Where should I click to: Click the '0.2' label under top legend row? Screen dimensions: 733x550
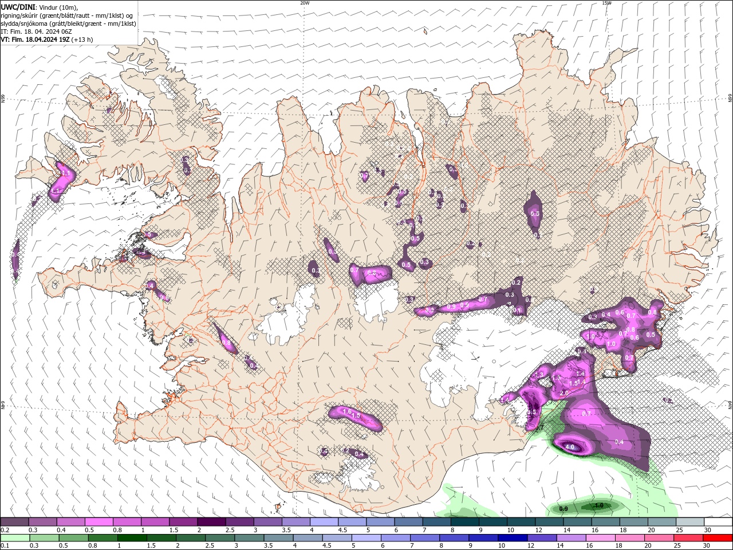tap(5, 530)
